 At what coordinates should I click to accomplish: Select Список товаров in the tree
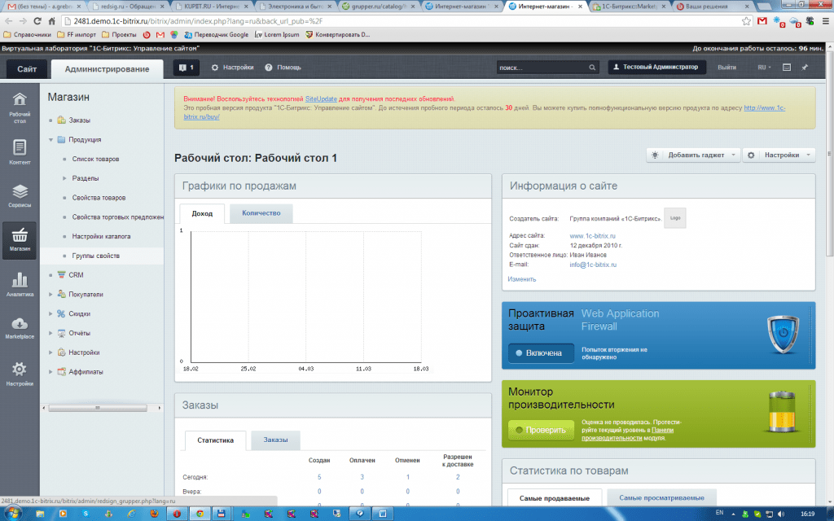pos(96,159)
